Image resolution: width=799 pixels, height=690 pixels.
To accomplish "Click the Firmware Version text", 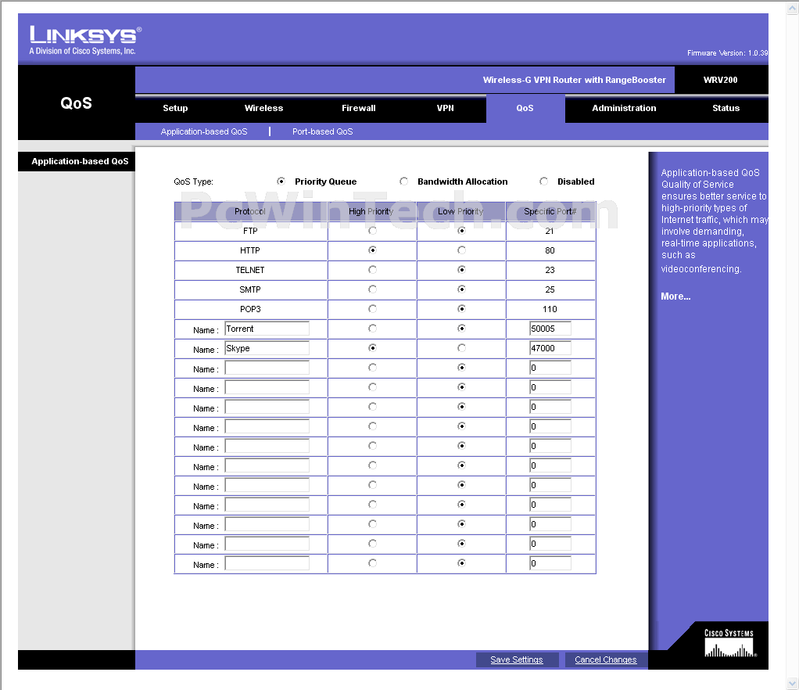I will pos(727,53).
